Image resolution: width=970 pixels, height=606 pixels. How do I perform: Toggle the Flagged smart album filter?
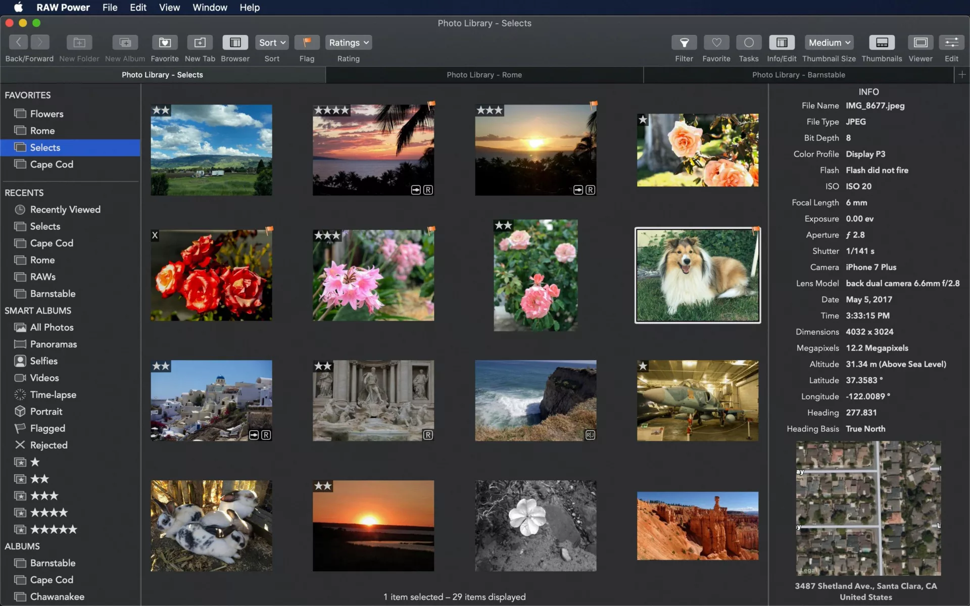(x=47, y=428)
